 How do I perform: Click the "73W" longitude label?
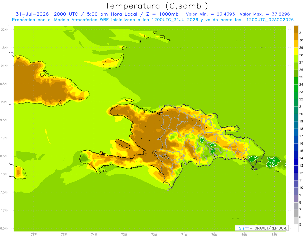coord(124,234)
